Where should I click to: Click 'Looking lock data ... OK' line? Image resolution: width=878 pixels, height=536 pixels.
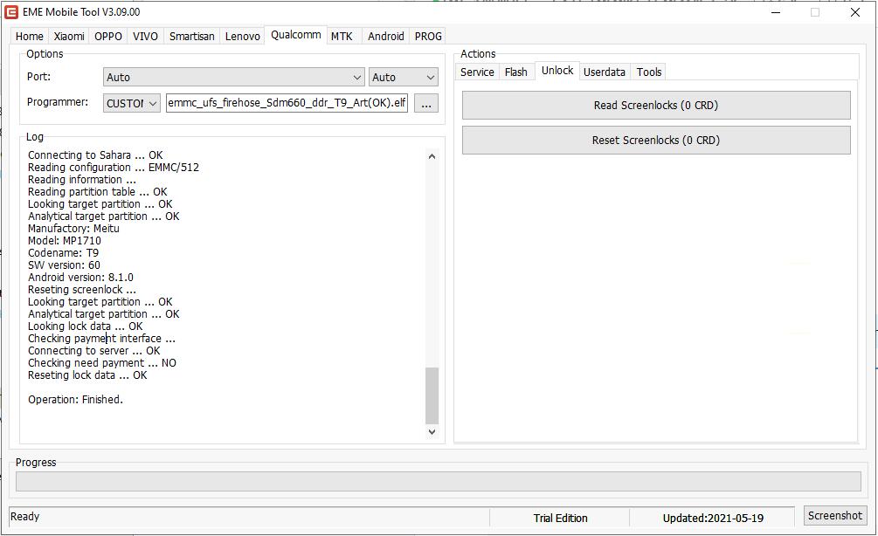pos(85,326)
